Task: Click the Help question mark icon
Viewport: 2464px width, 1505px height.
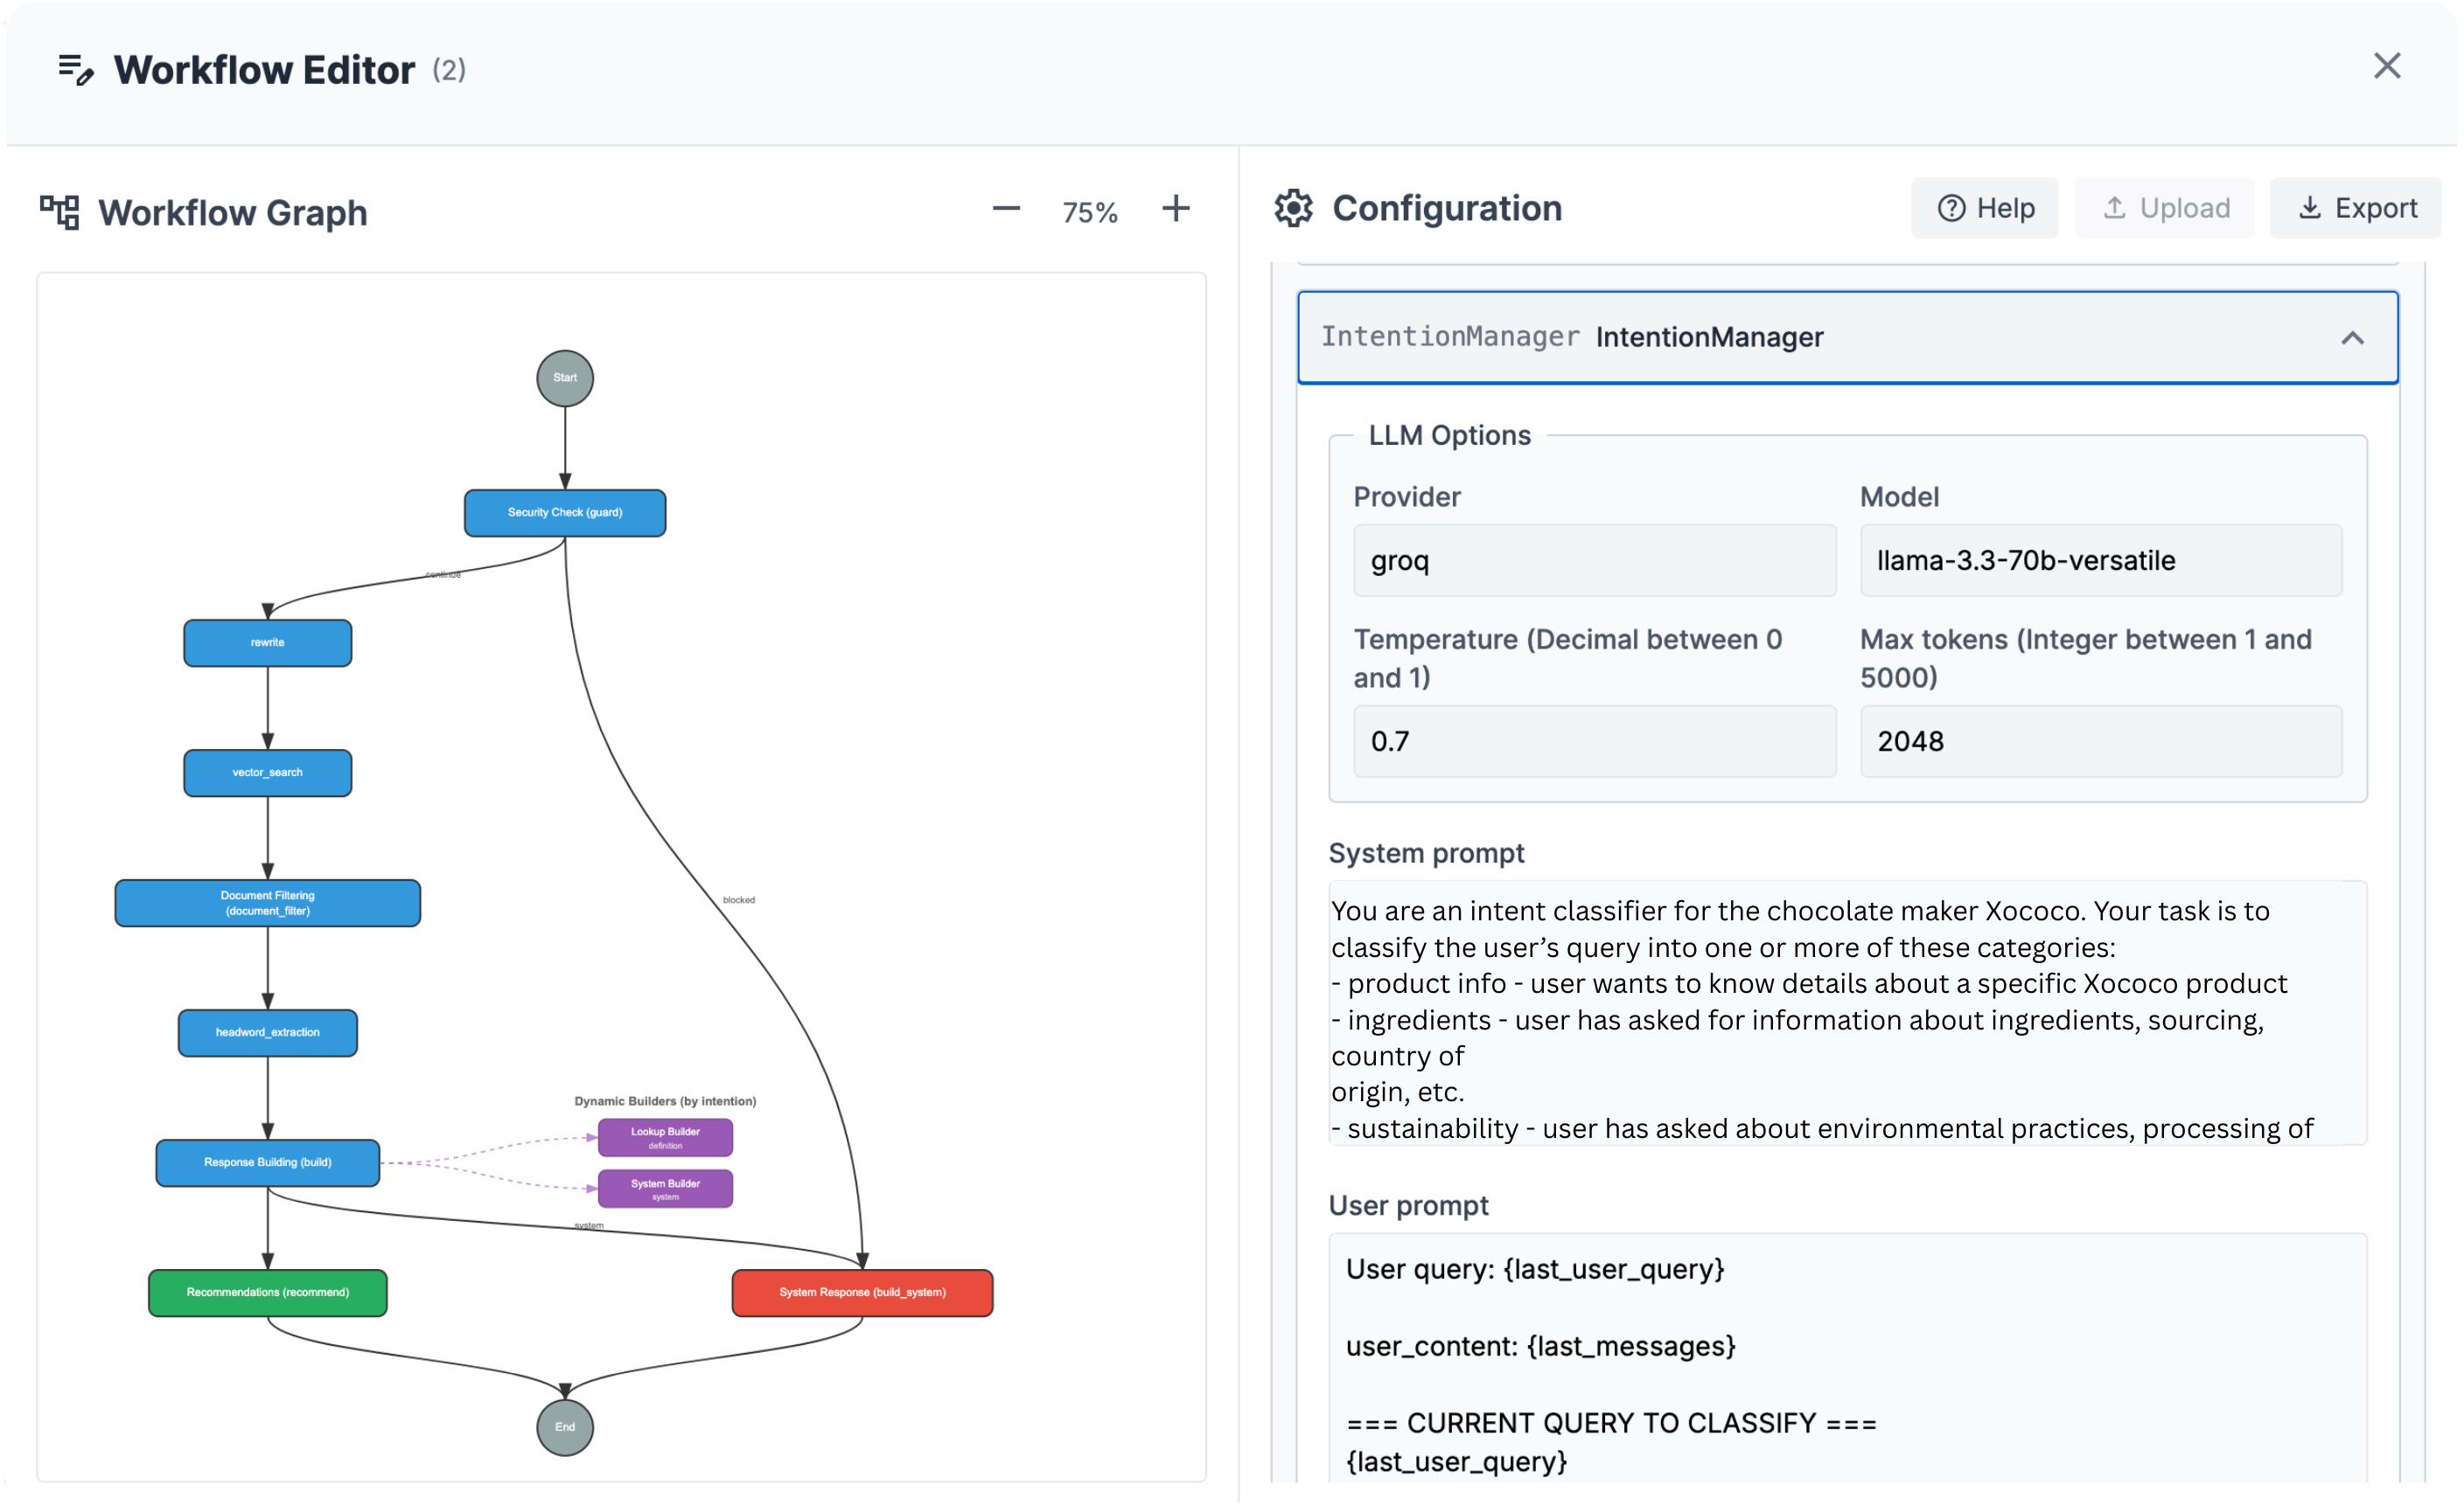Action: [1952, 208]
